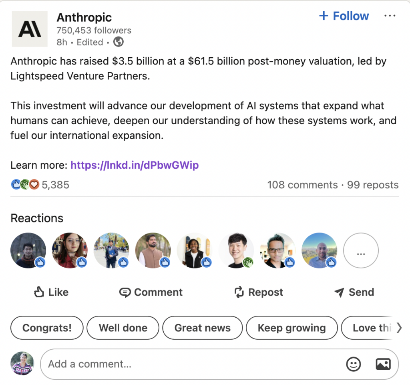Click the add image icon in comment box
This screenshot has height=385, width=410.
click(x=383, y=364)
